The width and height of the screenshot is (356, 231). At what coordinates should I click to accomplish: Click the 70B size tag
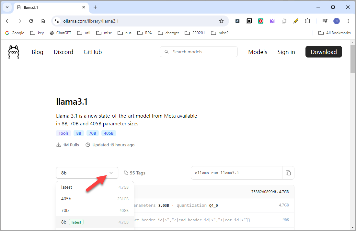pos(92,133)
